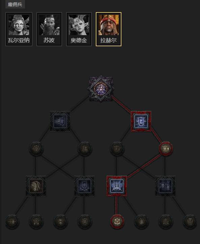Click the dark round passive left of red passive node
This screenshot has height=244, width=200.
point(117,148)
